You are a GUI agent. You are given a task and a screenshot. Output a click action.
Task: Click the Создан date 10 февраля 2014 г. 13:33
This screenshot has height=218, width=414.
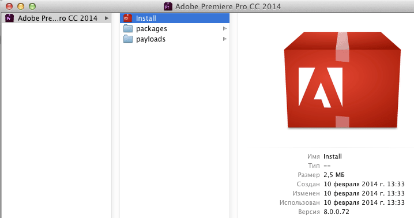pyautogui.click(x=364, y=184)
